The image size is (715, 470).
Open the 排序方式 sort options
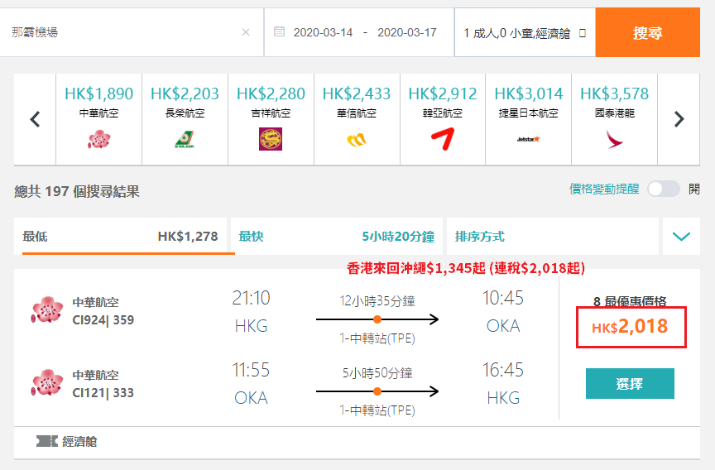pyautogui.click(x=553, y=236)
